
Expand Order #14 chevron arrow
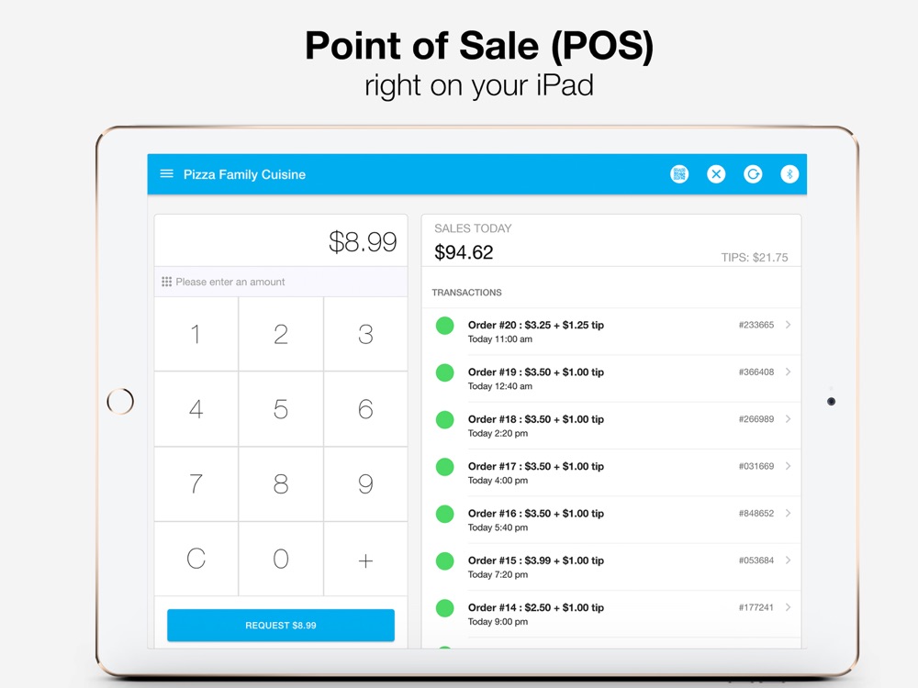pos(788,607)
